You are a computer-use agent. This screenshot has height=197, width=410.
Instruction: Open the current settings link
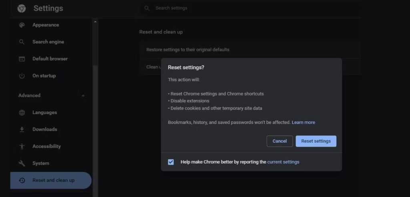(283, 162)
